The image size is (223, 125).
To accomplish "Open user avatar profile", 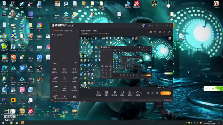I will [144, 25].
